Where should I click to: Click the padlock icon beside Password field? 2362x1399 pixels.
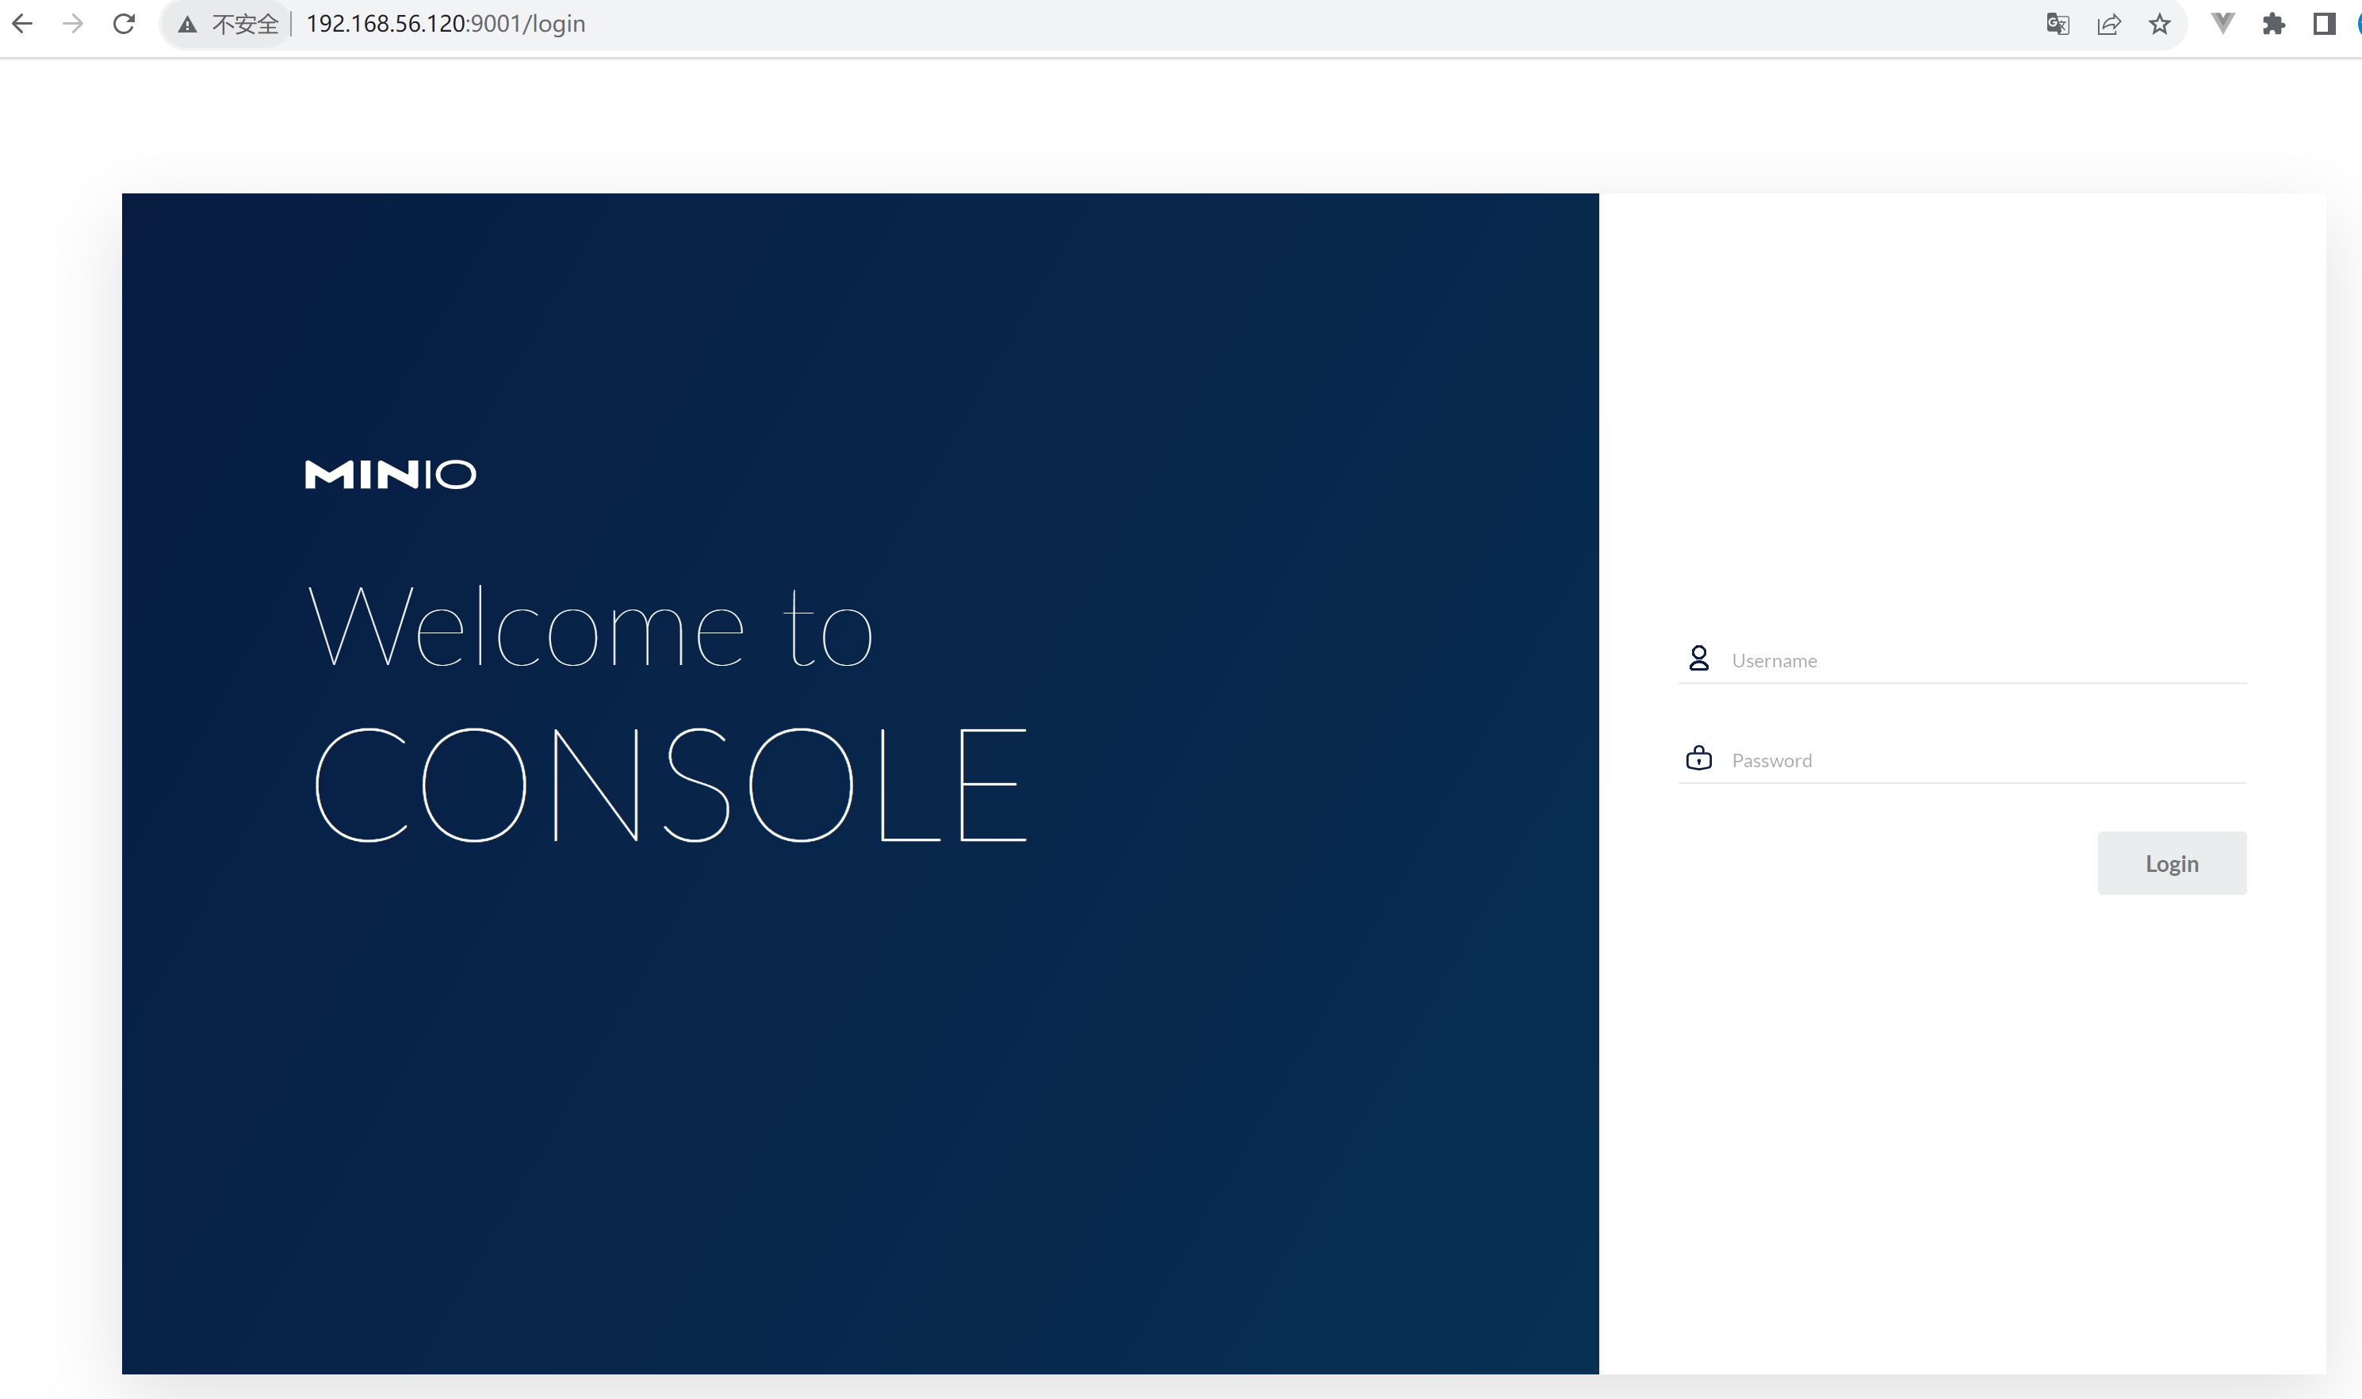click(1699, 758)
